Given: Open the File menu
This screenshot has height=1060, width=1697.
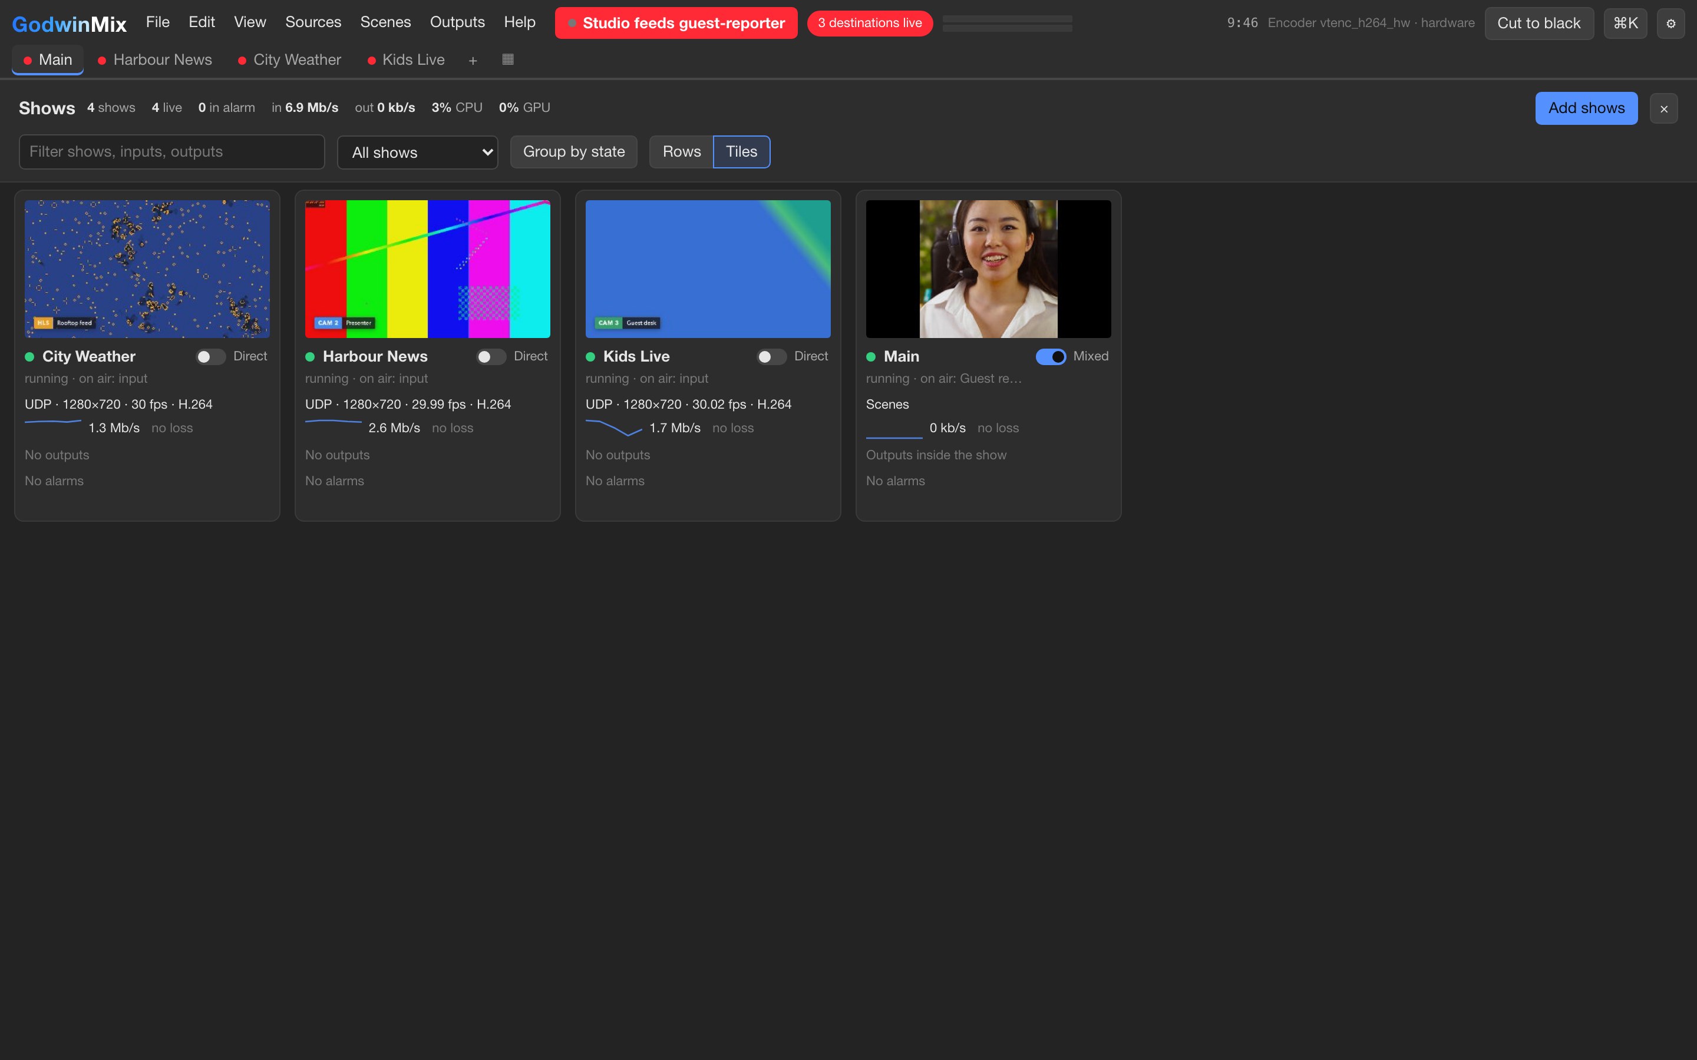Looking at the screenshot, I should [158, 22].
